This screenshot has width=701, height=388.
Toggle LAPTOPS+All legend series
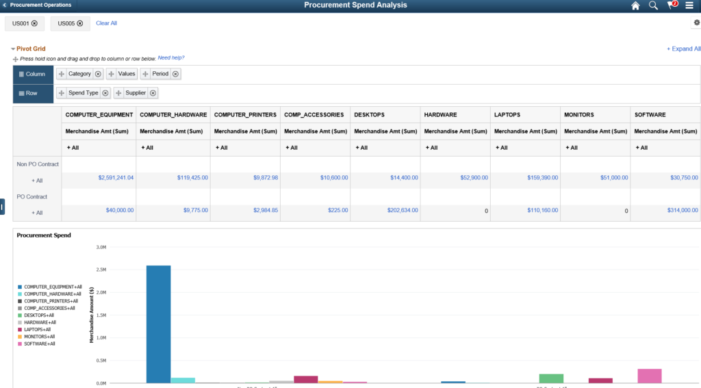point(34,329)
